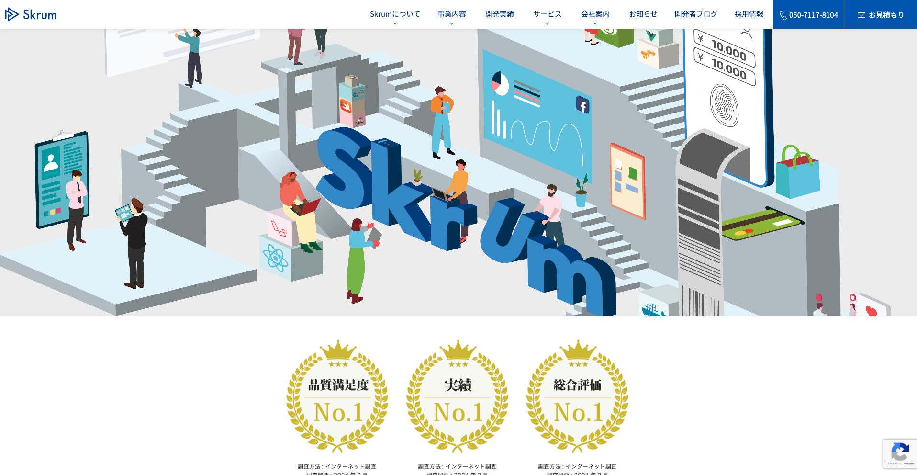917x475 pixels.
Task: Expand the chevron under Skrumについて
Action: pos(395,23)
